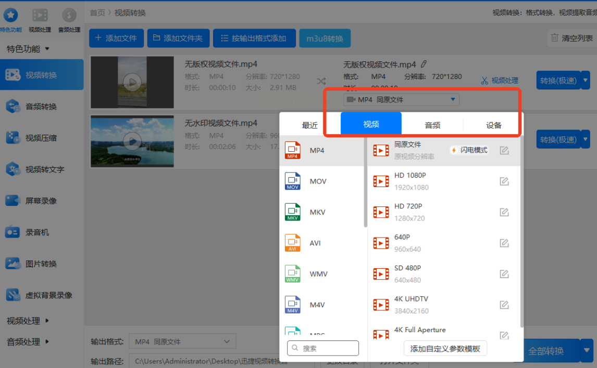
Task: Play thumbnail of 无水印视频文件.mp4
Action: pyautogui.click(x=132, y=141)
